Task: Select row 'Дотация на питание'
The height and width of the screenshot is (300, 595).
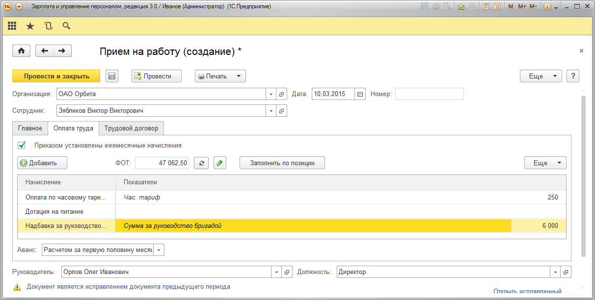Action: (x=292, y=212)
